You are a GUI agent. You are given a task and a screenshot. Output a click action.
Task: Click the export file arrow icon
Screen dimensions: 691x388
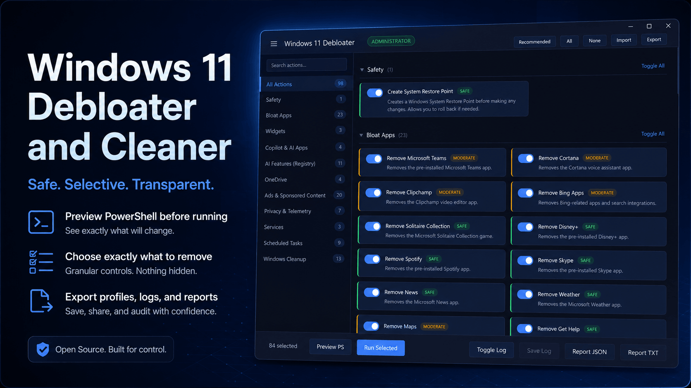(x=41, y=301)
